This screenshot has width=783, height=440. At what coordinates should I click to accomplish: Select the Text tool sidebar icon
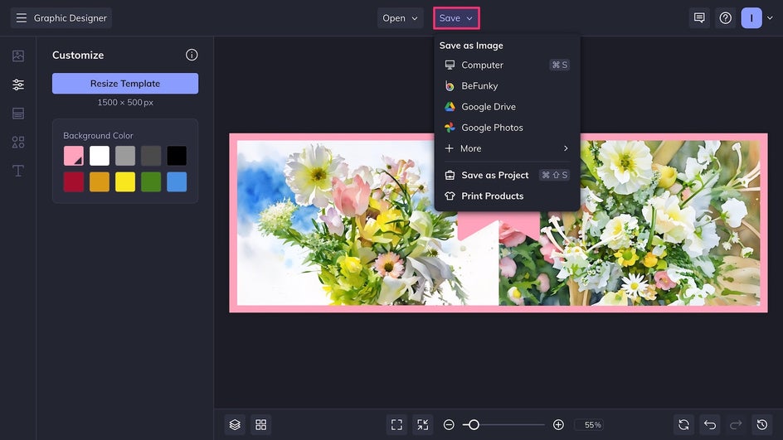point(18,171)
